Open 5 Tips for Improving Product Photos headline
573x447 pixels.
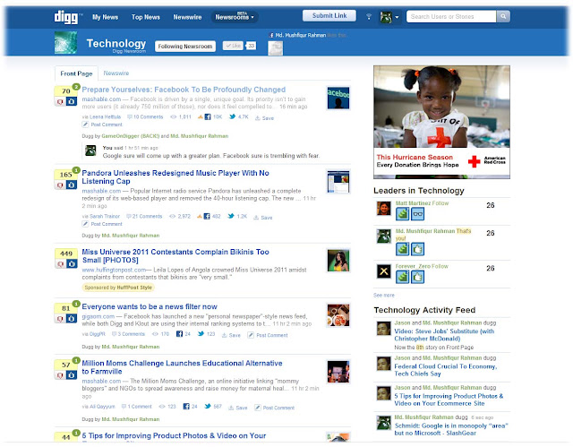pos(174,435)
